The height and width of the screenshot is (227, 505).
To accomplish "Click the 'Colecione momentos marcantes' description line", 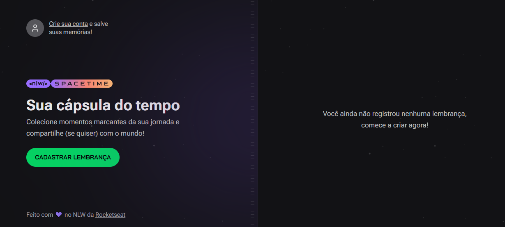I will click(103, 122).
